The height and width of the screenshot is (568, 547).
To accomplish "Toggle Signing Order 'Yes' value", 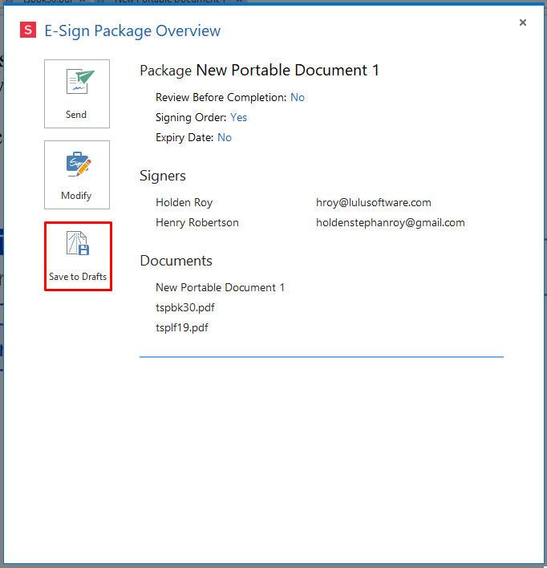I will 238,118.
